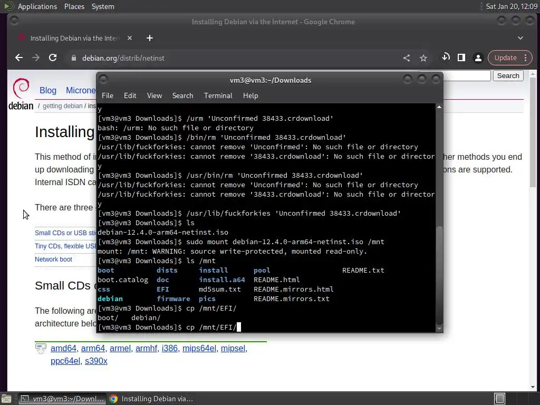Click the download icon beside amd64

41,349
